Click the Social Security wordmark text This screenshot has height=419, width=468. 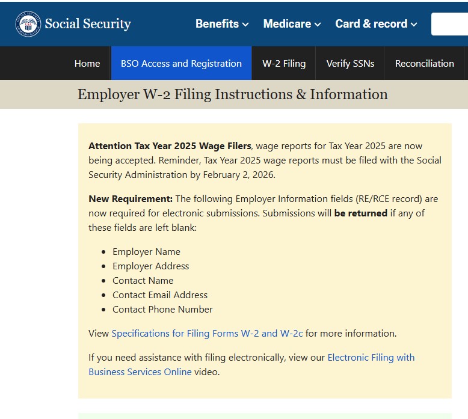(x=88, y=24)
